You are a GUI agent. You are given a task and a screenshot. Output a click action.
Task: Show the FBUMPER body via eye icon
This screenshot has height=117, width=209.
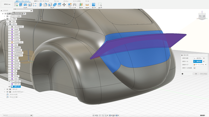(9, 47)
